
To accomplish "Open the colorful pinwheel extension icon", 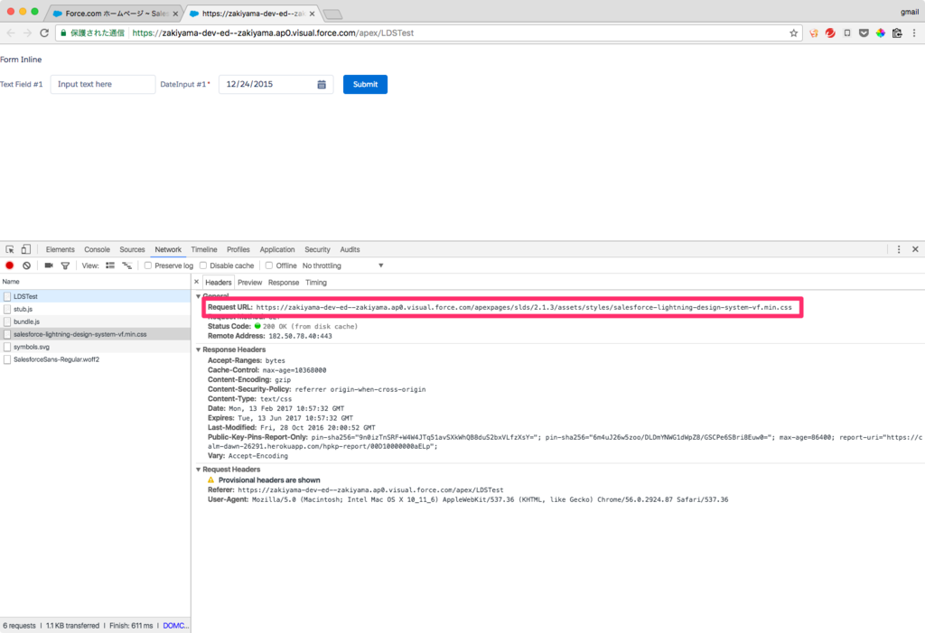I will point(880,33).
